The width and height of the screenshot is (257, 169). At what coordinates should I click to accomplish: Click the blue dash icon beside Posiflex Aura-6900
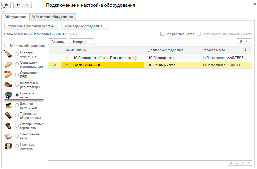click(x=67, y=65)
